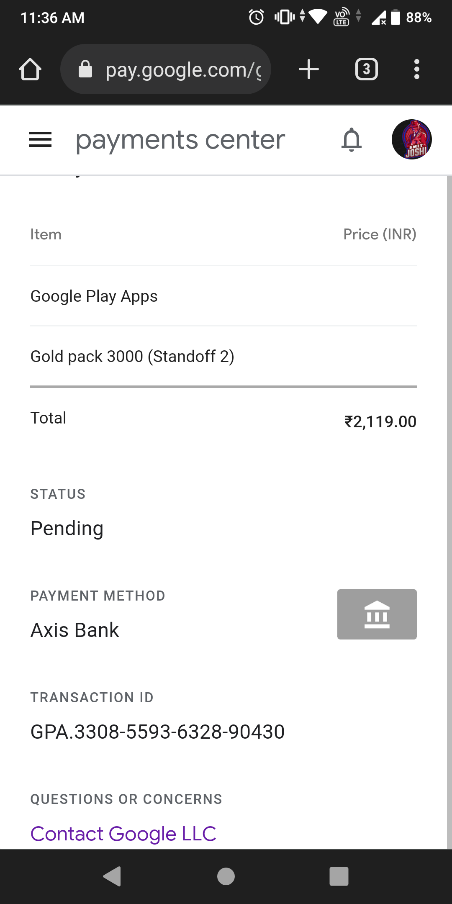Tap the Android recent apps square

point(339,876)
